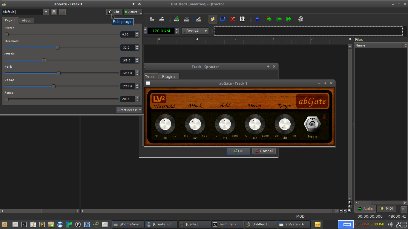This screenshot has height=229, width=408.
Task: Open the Beat/4 snap dropdown
Action: tap(195, 31)
